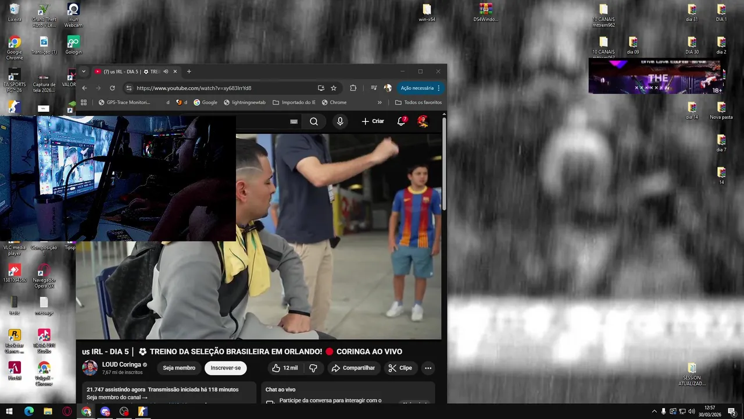744x419 pixels.
Task: Open the dia 14 archive on desktop
Action: click(x=692, y=111)
